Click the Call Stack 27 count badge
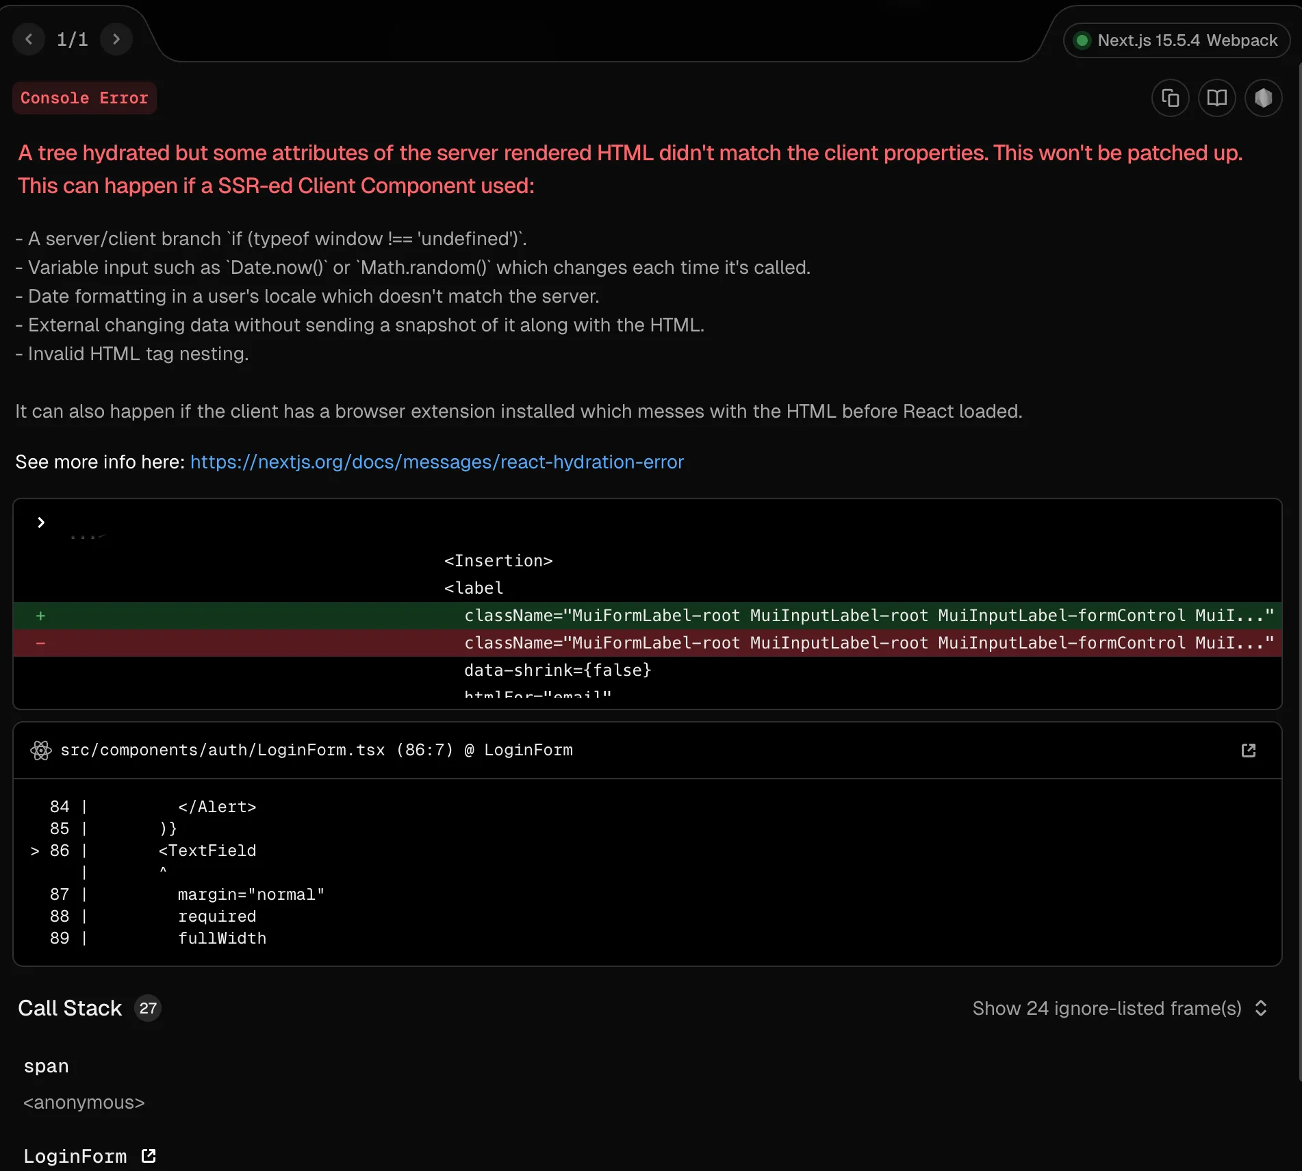The height and width of the screenshot is (1171, 1302). point(148,1008)
